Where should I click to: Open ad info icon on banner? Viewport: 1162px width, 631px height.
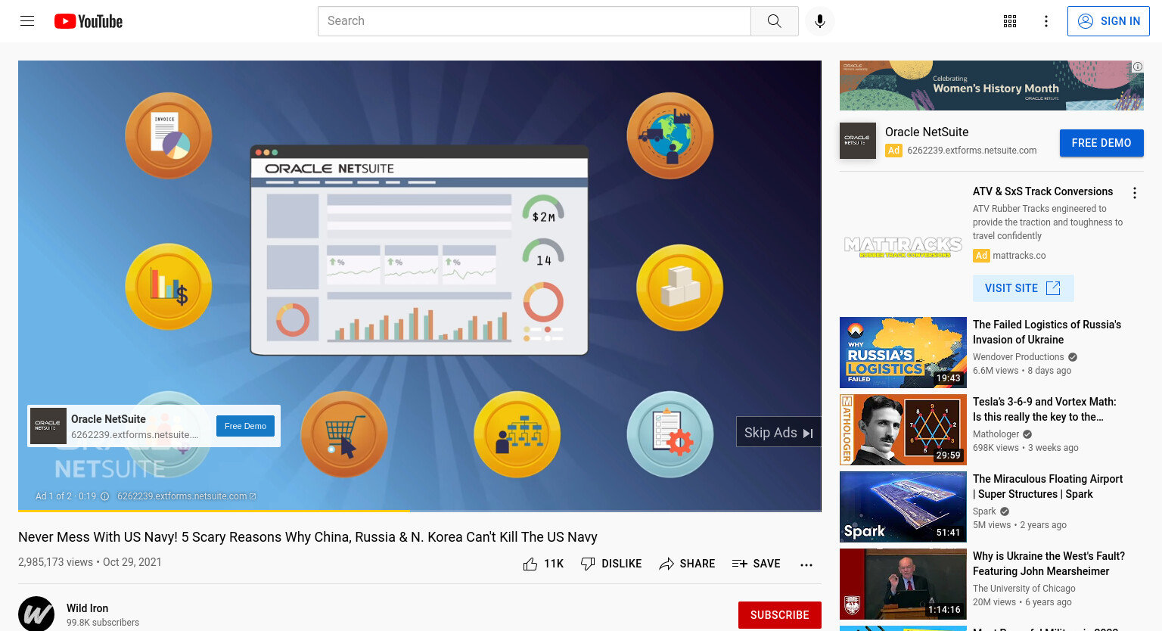click(1137, 67)
